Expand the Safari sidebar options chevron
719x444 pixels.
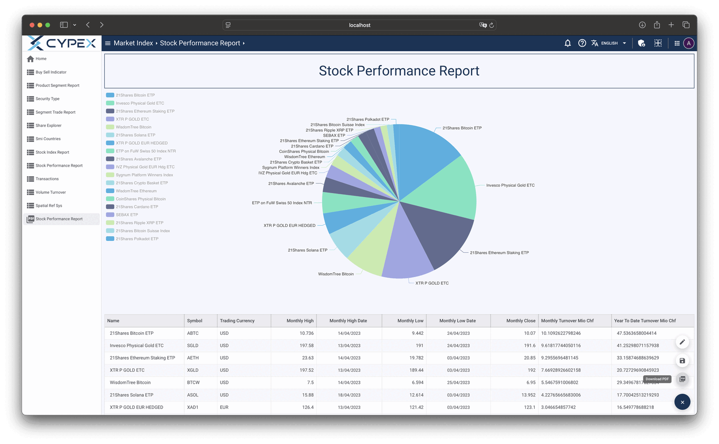coord(75,25)
